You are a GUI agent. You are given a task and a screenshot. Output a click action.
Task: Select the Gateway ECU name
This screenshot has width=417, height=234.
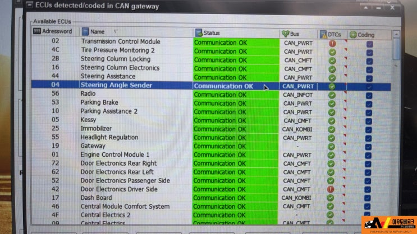(93, 146)
